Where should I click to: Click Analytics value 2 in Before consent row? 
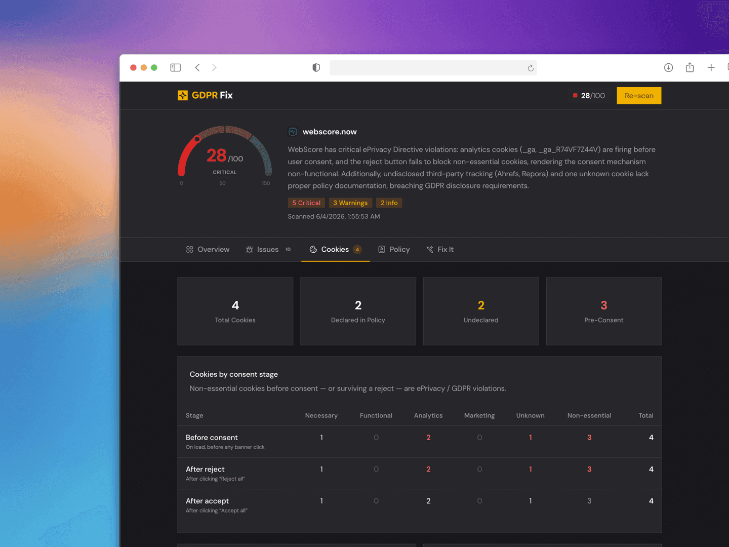428,438
